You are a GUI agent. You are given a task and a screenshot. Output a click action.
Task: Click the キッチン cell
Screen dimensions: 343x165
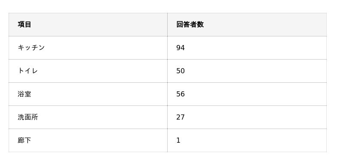[x=88, y=48]
